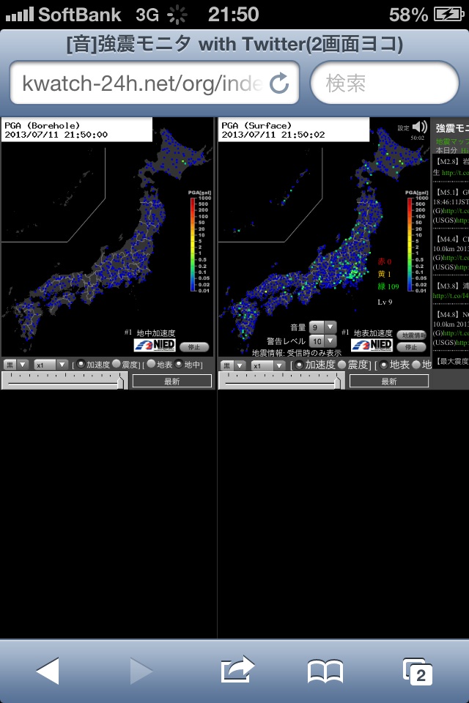Go back with Safari's back arrow
Screen dimensions: 469x703
[48, 671]
